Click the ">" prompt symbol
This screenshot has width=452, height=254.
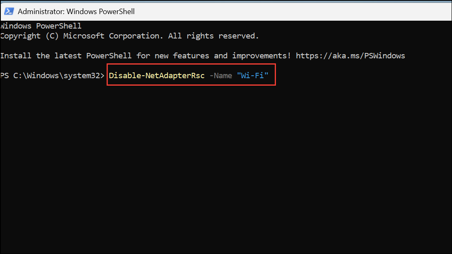coord(102,76)
